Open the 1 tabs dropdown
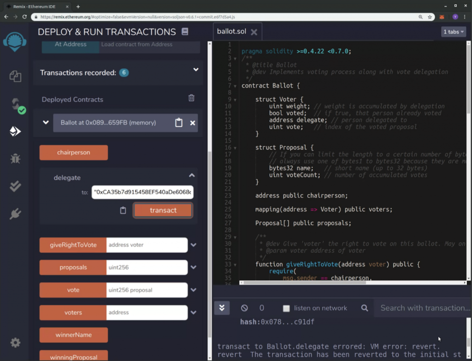The width and height of the screenshot is (472, 361). point(454,32)
